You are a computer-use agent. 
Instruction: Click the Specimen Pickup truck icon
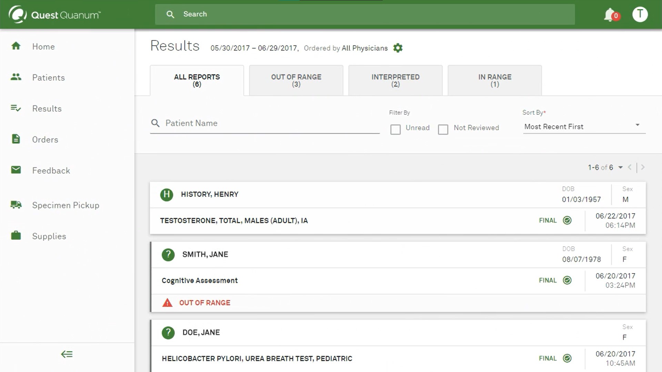[x=16, y=205]
